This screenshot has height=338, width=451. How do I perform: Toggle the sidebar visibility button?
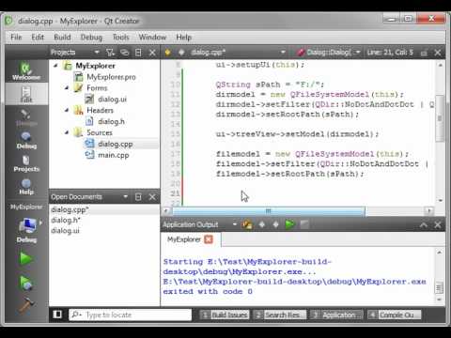[x=57, y=315]
